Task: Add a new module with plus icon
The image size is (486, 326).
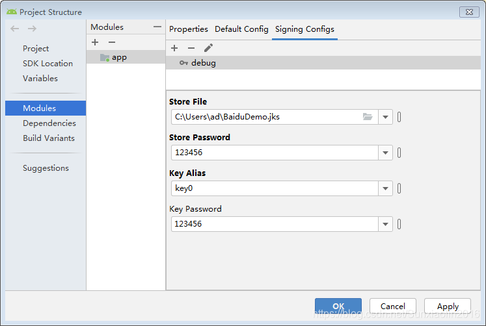Action: 95,42
